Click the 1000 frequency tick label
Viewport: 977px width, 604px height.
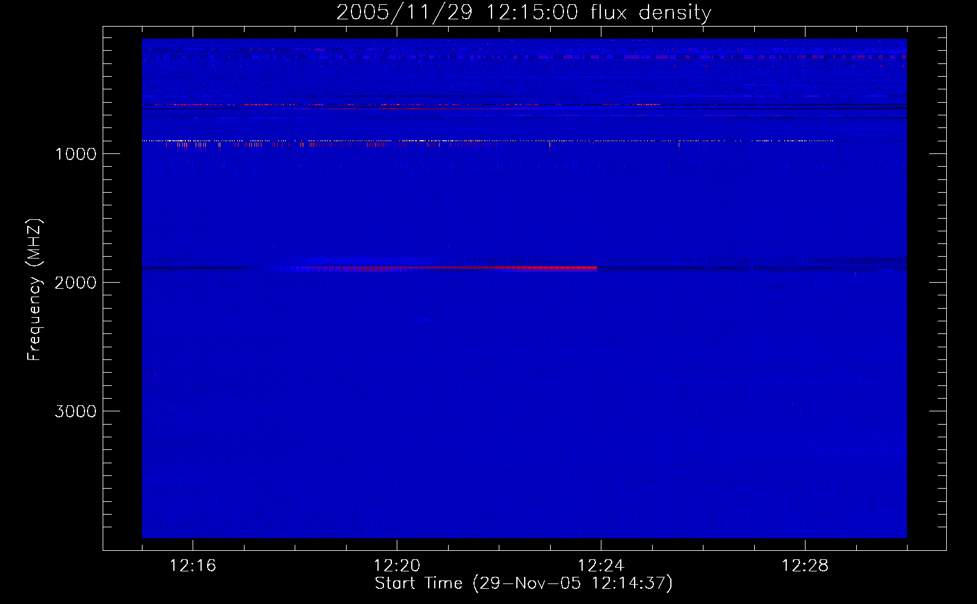75,154
